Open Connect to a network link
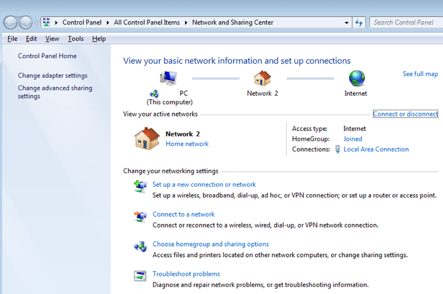 (184, 214)
